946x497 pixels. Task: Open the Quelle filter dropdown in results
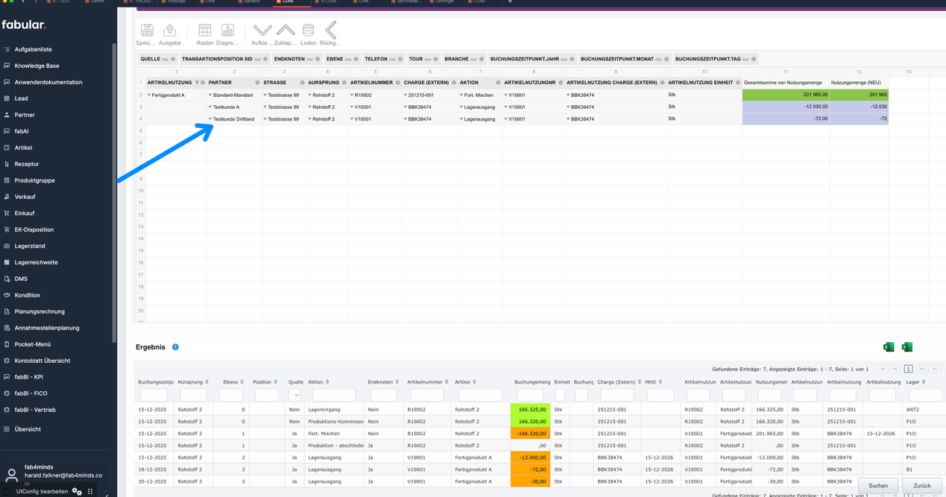(294, 395)
